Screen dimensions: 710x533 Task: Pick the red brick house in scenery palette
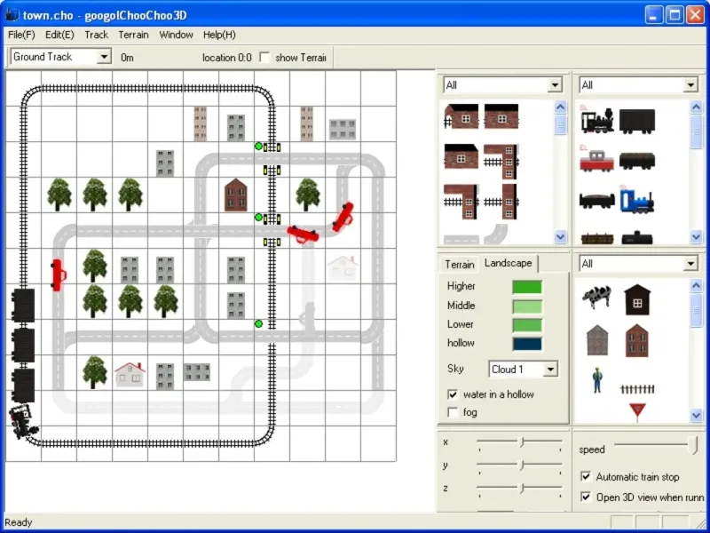[637, 340]
